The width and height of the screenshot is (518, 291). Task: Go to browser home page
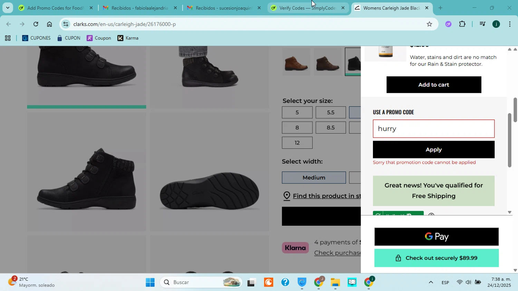[x=49, y=24]
